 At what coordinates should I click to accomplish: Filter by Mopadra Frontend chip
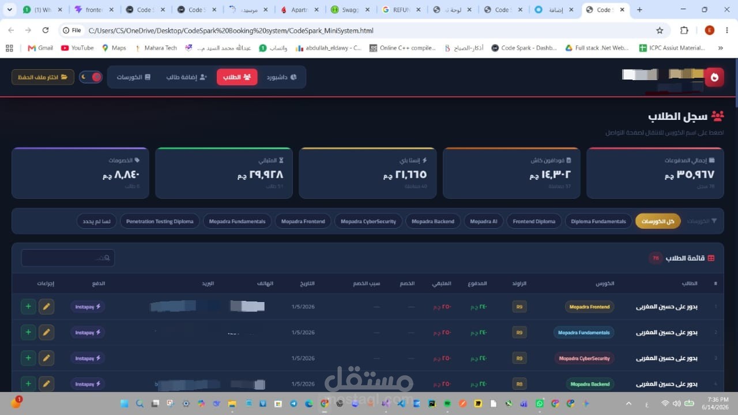point(303,221)
